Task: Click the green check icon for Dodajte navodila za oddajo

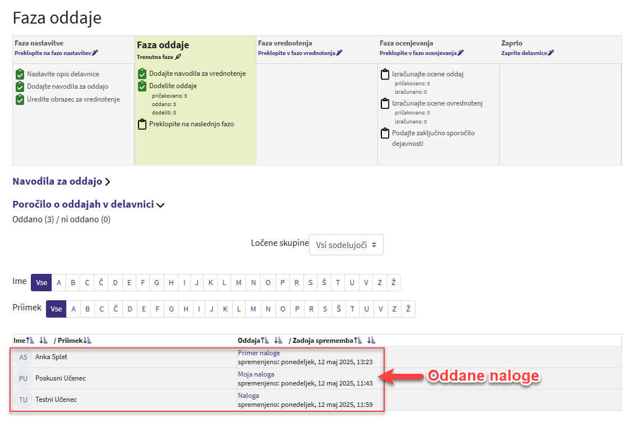Action: coord(20,86)
